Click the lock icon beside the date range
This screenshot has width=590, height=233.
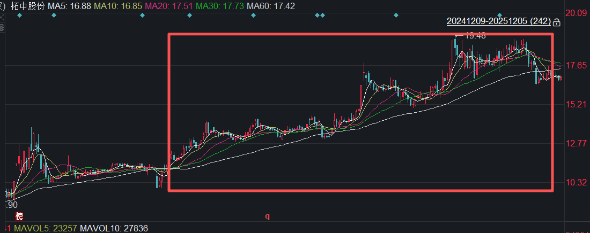click(556, 22)
